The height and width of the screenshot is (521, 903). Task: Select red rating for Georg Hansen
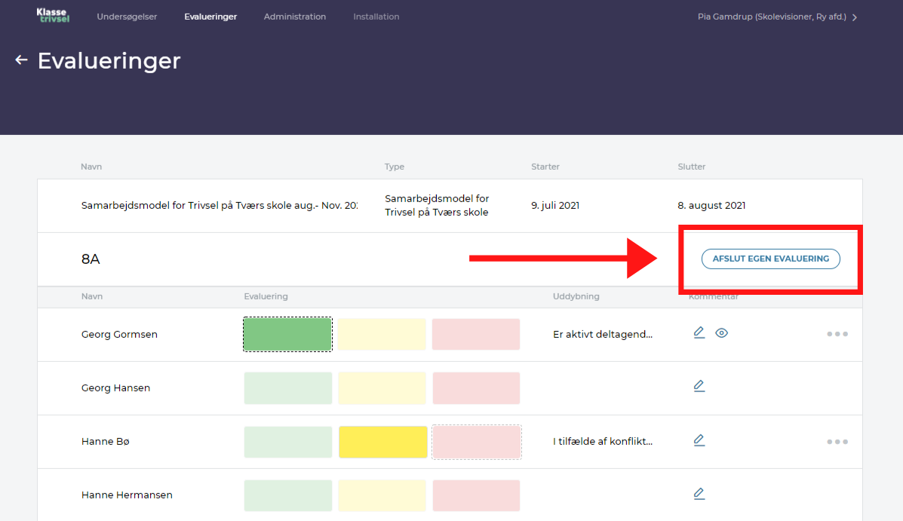(476, 388)
